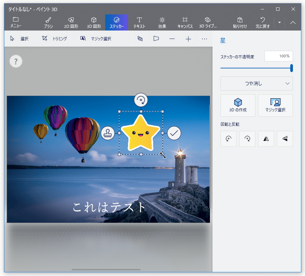Click the star sticker on canvas

[141, 133]
